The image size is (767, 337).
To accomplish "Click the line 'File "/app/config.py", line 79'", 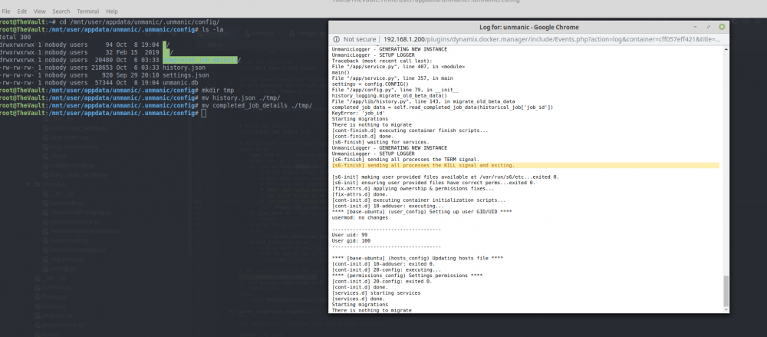I will pos(395,90).
